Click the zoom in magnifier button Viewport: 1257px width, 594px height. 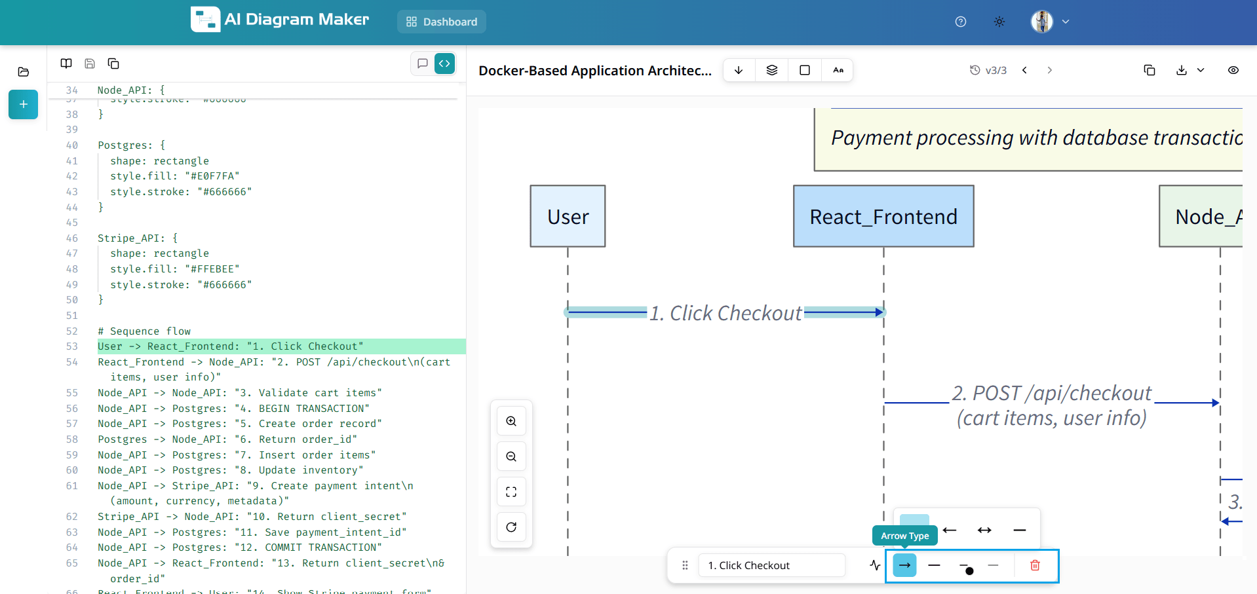(511, 421)
